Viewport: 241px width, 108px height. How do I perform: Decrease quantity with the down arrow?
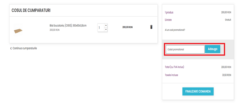click(106, 29)
